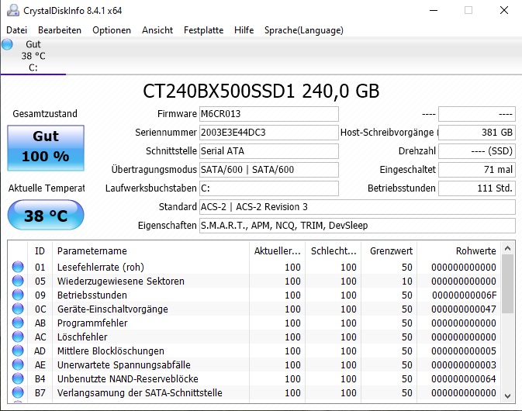Click status orb for Unbenutzte NAND-Reserveblöcke

[x=18, y=378]
